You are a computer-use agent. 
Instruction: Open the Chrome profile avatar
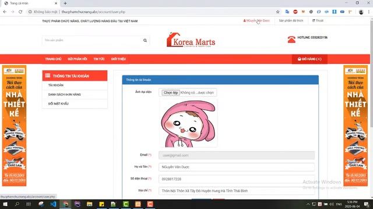pos(361,12)
